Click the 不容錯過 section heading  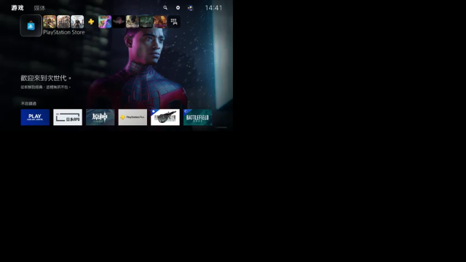point(28,103)
